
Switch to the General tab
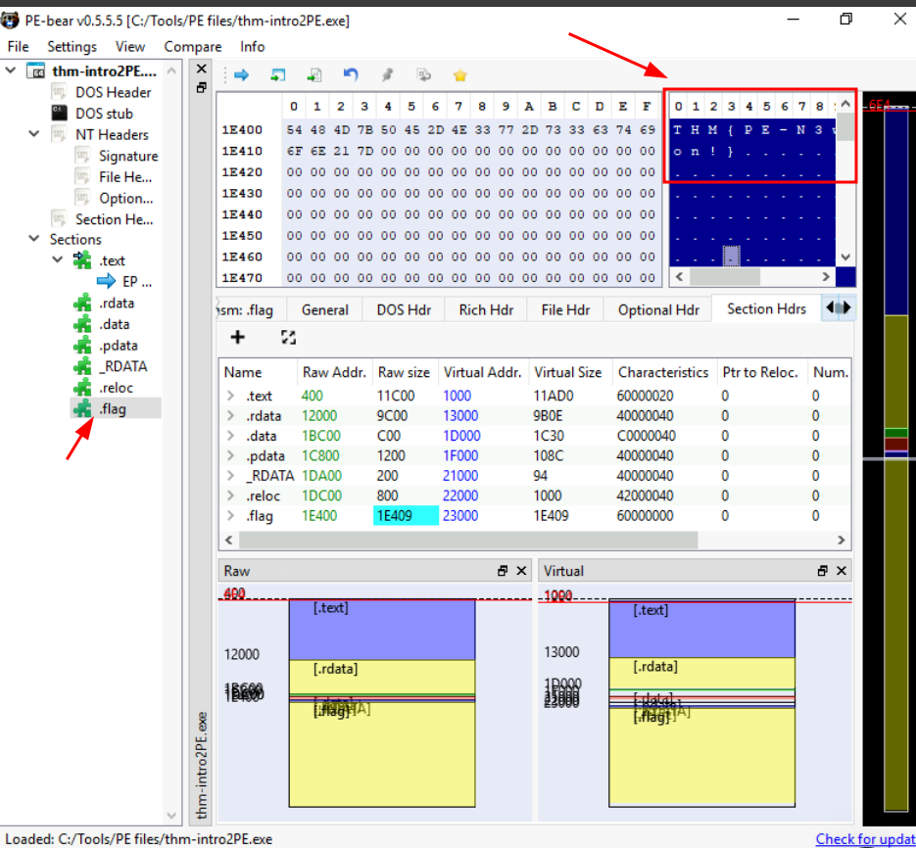coord(325,310)
